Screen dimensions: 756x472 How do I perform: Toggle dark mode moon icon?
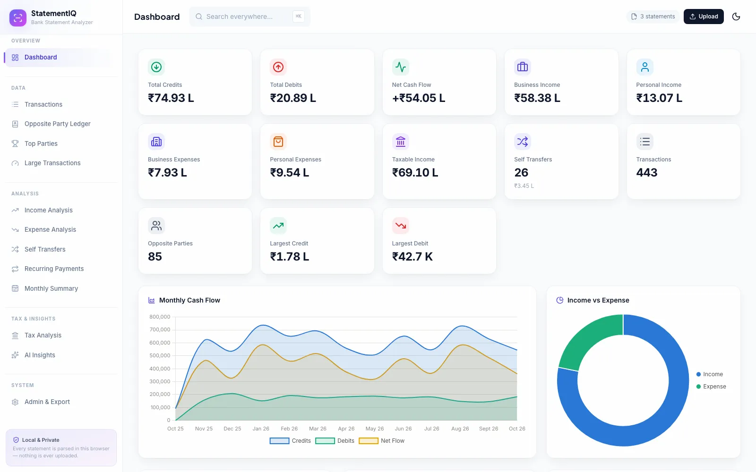click(x=736, y=17)
